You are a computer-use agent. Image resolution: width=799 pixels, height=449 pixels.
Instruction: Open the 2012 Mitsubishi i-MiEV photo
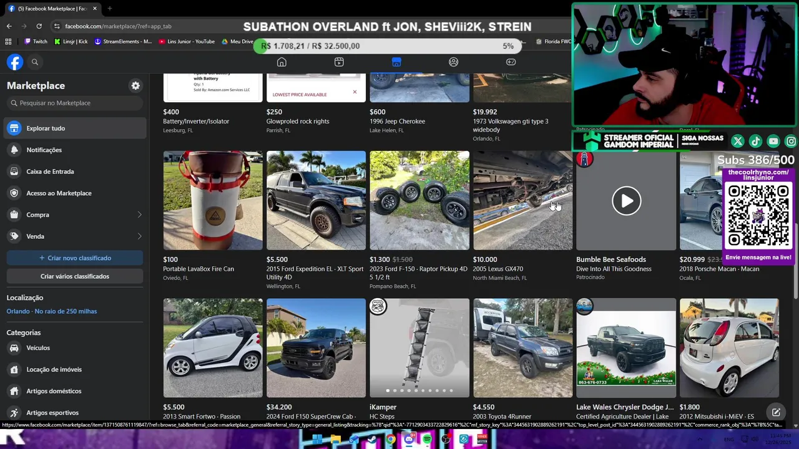point(729,348)
